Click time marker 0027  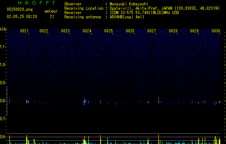152,31
